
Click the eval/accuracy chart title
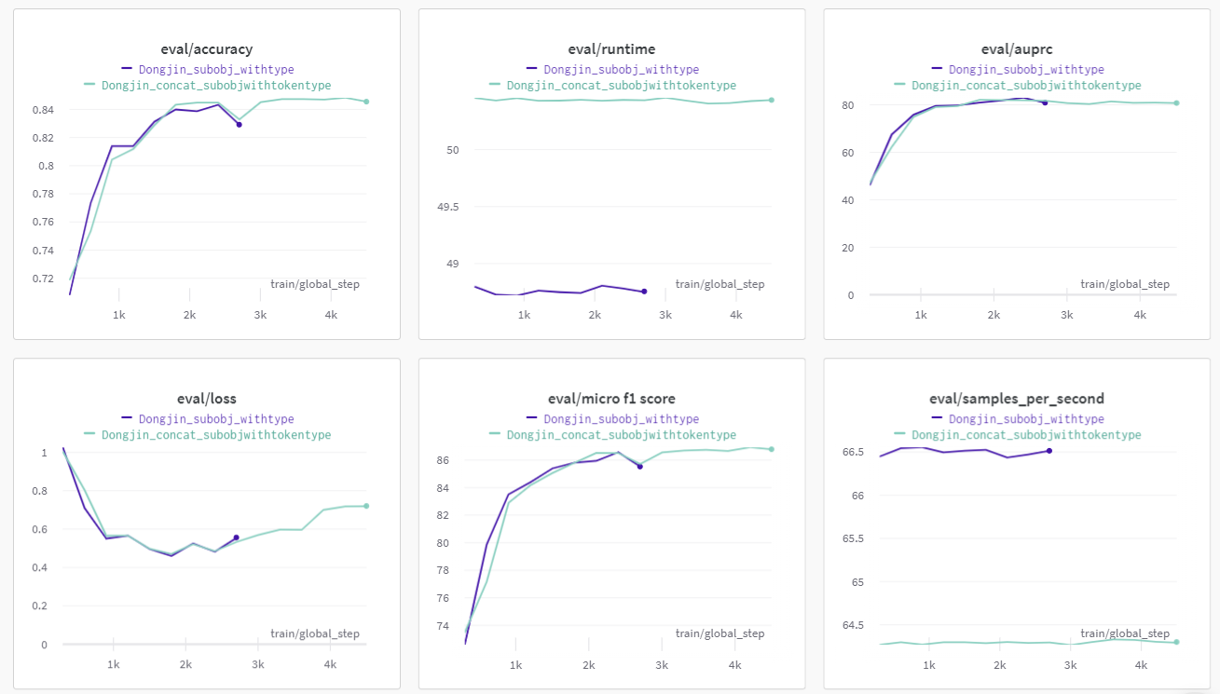207,49
